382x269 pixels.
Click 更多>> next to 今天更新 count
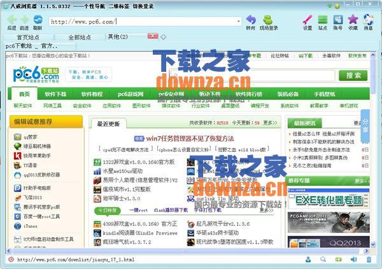270,123
